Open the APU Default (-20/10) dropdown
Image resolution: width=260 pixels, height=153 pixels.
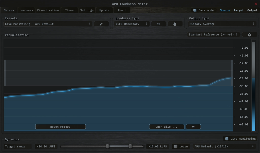224,147
